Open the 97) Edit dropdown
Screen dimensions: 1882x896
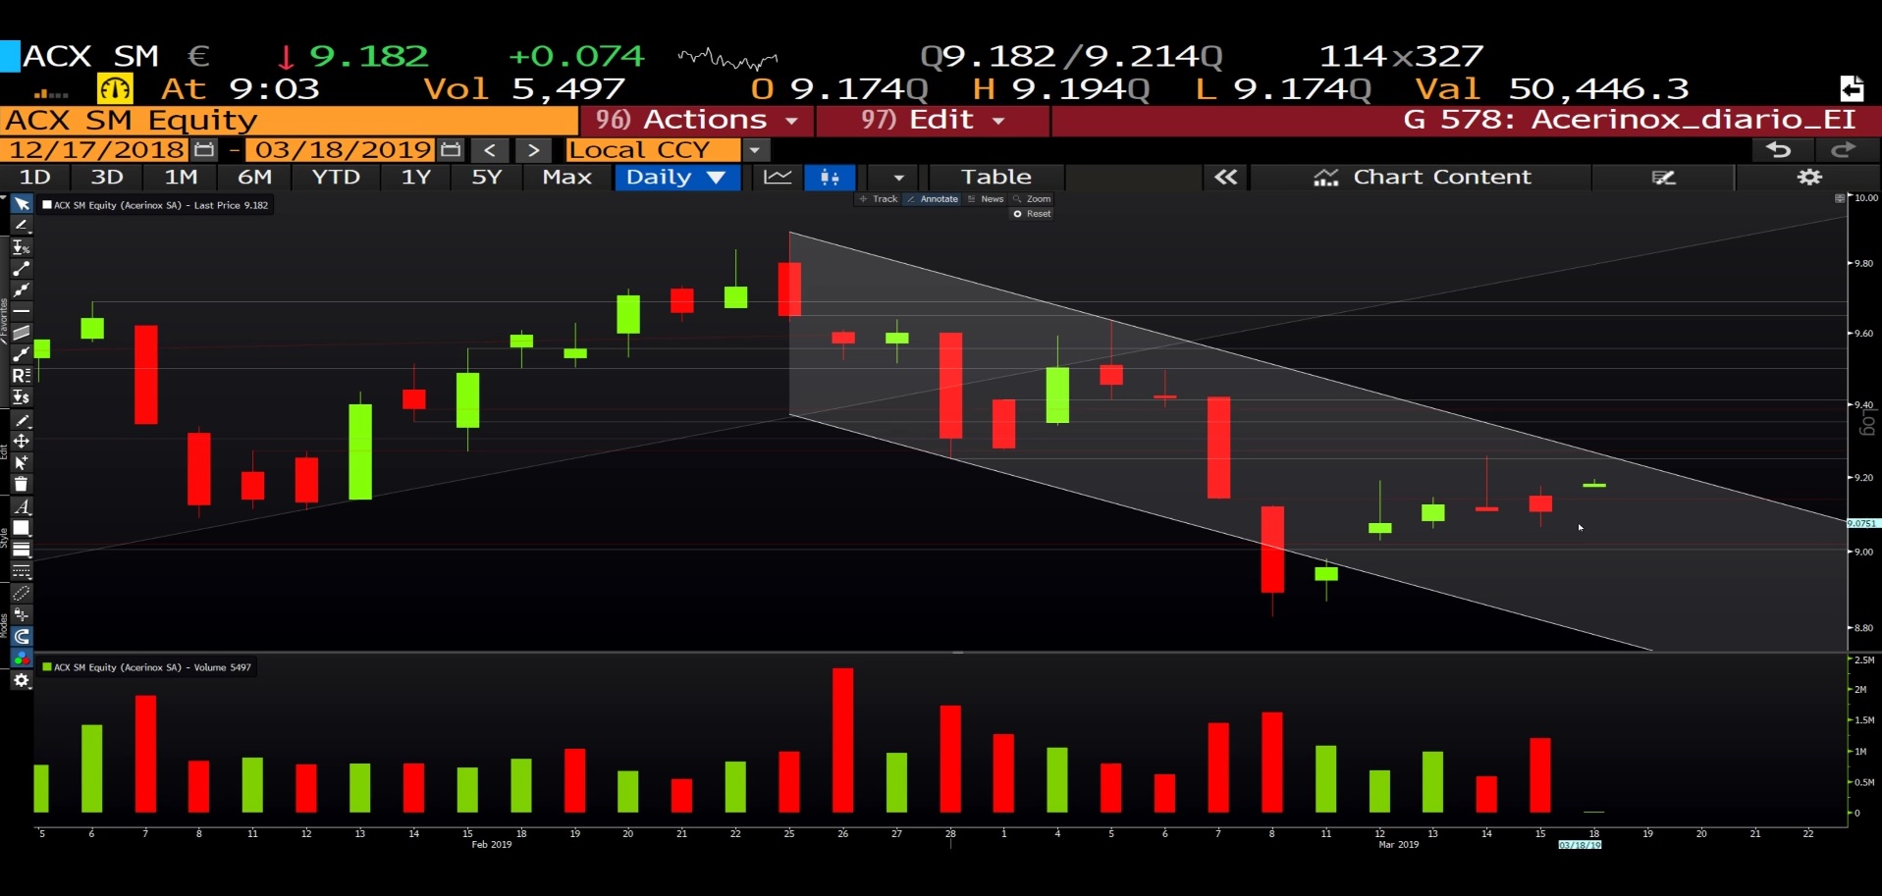point(933,120)
